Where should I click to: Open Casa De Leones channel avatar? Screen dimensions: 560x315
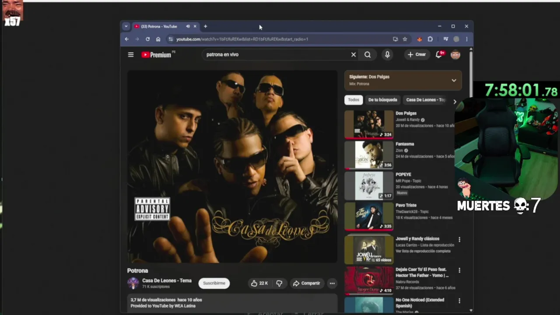(133, 283)
